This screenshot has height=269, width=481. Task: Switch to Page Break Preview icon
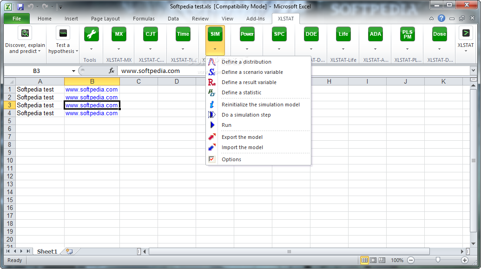[x=382, y=260]
